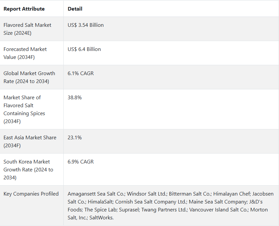
Task: Click Cornish Sea Salt Company Ltd. text
Action: (x=151, y=202)
